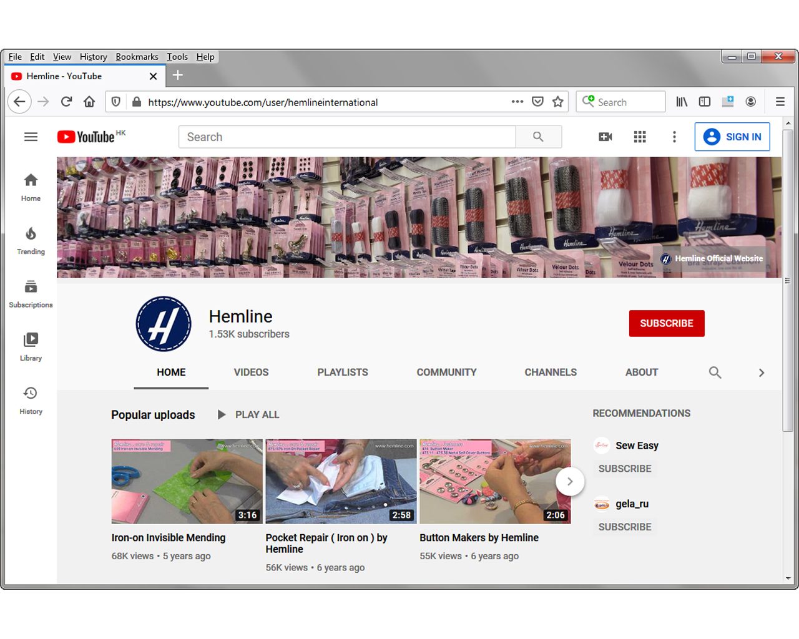Click the create video camera icon
Screen dimensions: 799x639
605,137
